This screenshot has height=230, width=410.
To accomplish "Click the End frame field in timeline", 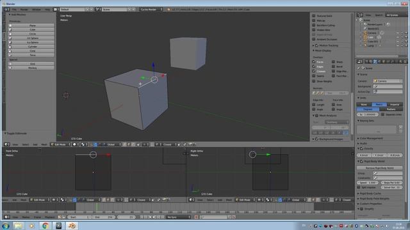I will coord(104,217).
